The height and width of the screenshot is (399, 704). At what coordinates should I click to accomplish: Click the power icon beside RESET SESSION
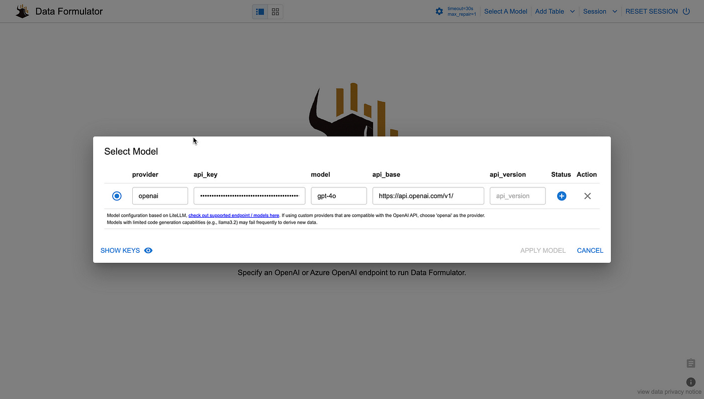[x=686, y=11]
